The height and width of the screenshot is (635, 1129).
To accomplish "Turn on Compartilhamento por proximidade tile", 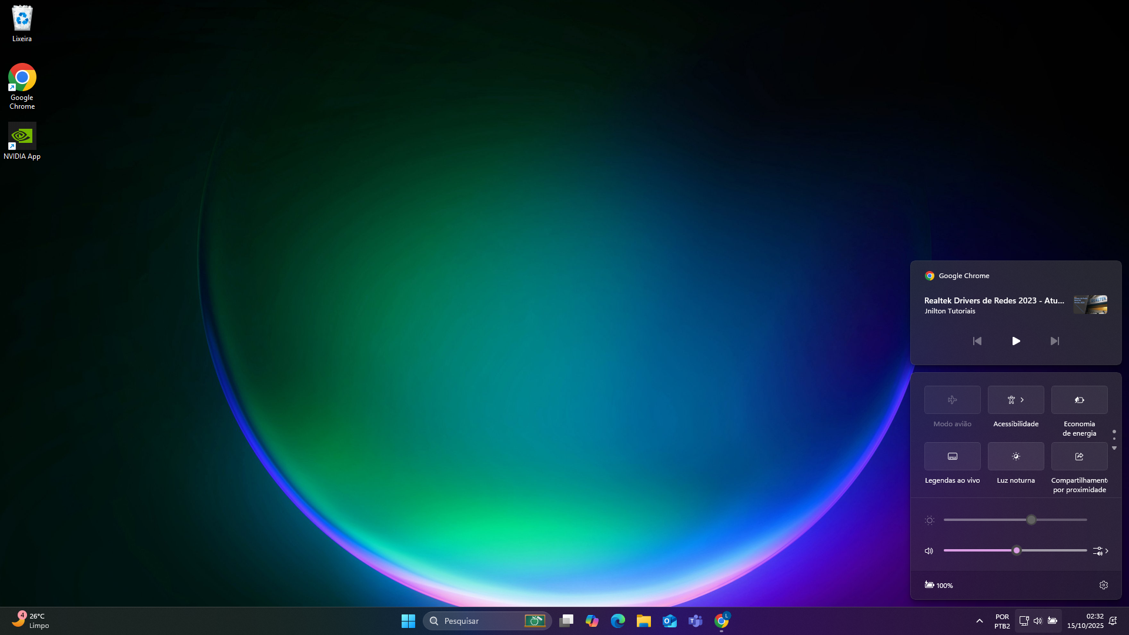I will pos(1079,456).
